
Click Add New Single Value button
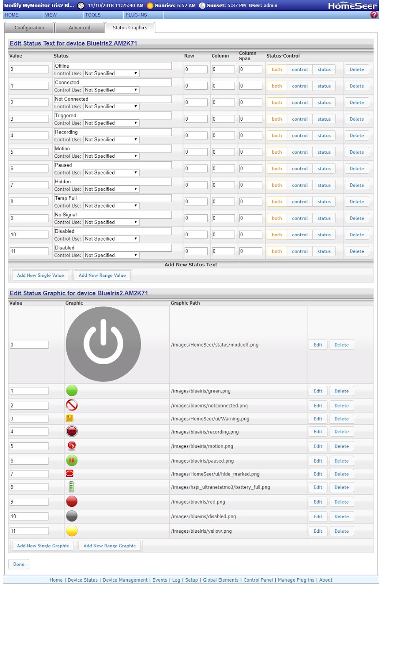pos(41,275)
